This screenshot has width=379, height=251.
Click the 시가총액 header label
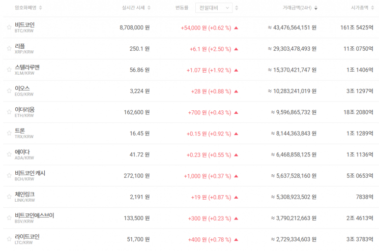[x=360, y=8]
